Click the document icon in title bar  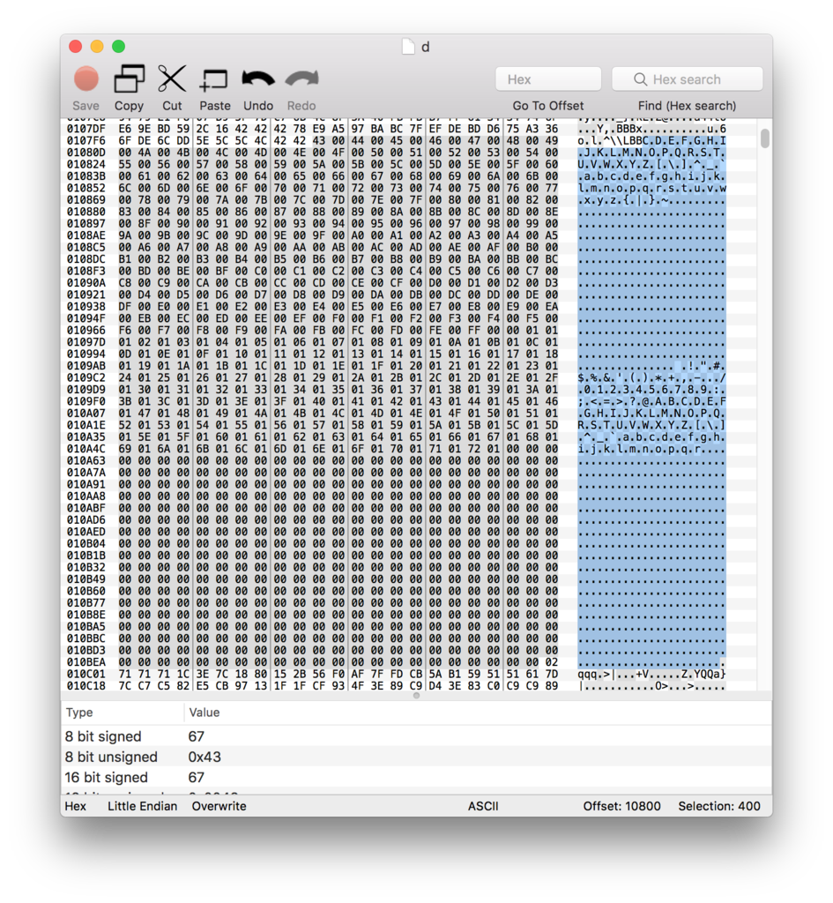pyautogui.click(x=408, y=47)
